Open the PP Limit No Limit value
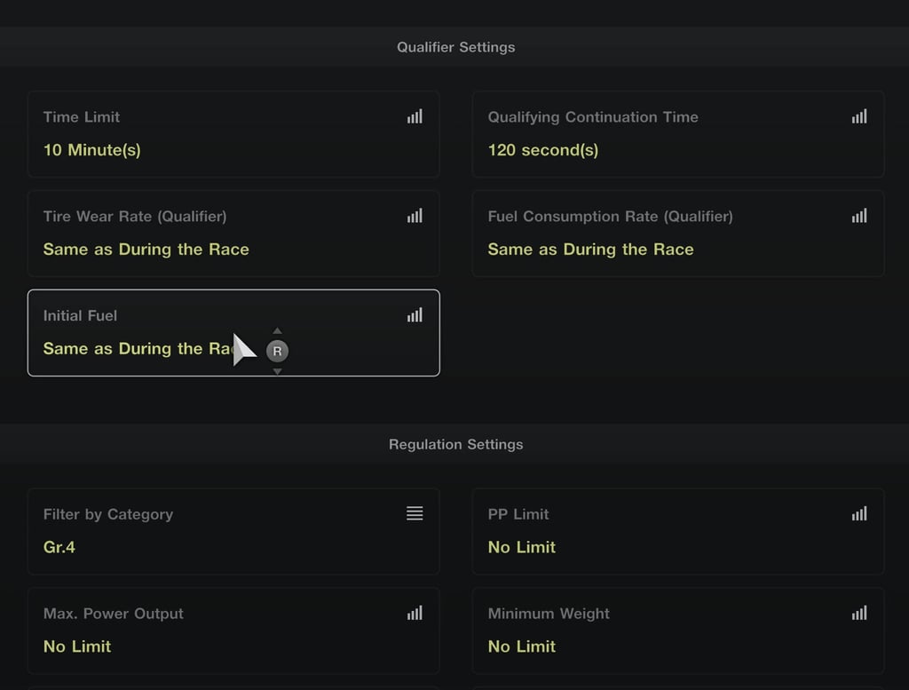 coord(522,547)
